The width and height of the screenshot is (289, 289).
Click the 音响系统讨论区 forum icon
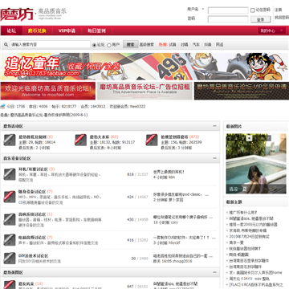click(10, 219)
